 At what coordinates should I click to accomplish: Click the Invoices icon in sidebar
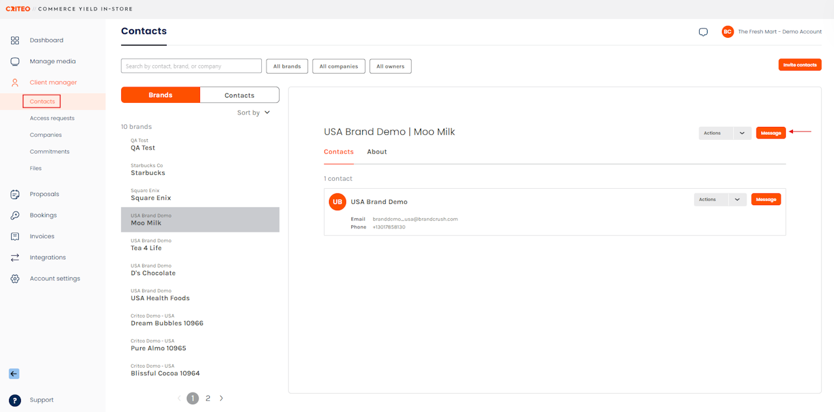pyautogui.click(x=15, y=236)
